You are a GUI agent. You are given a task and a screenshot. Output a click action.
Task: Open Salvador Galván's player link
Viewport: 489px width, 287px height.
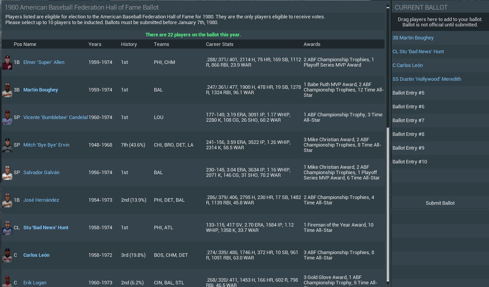(x=41, y=172)
